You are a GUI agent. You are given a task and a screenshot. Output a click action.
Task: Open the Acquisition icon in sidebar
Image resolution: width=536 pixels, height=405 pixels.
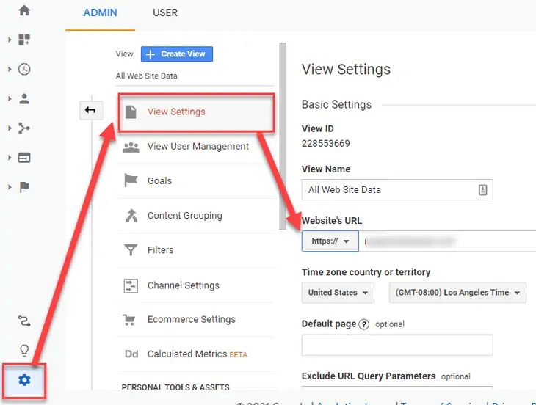[x=24, y=128]
